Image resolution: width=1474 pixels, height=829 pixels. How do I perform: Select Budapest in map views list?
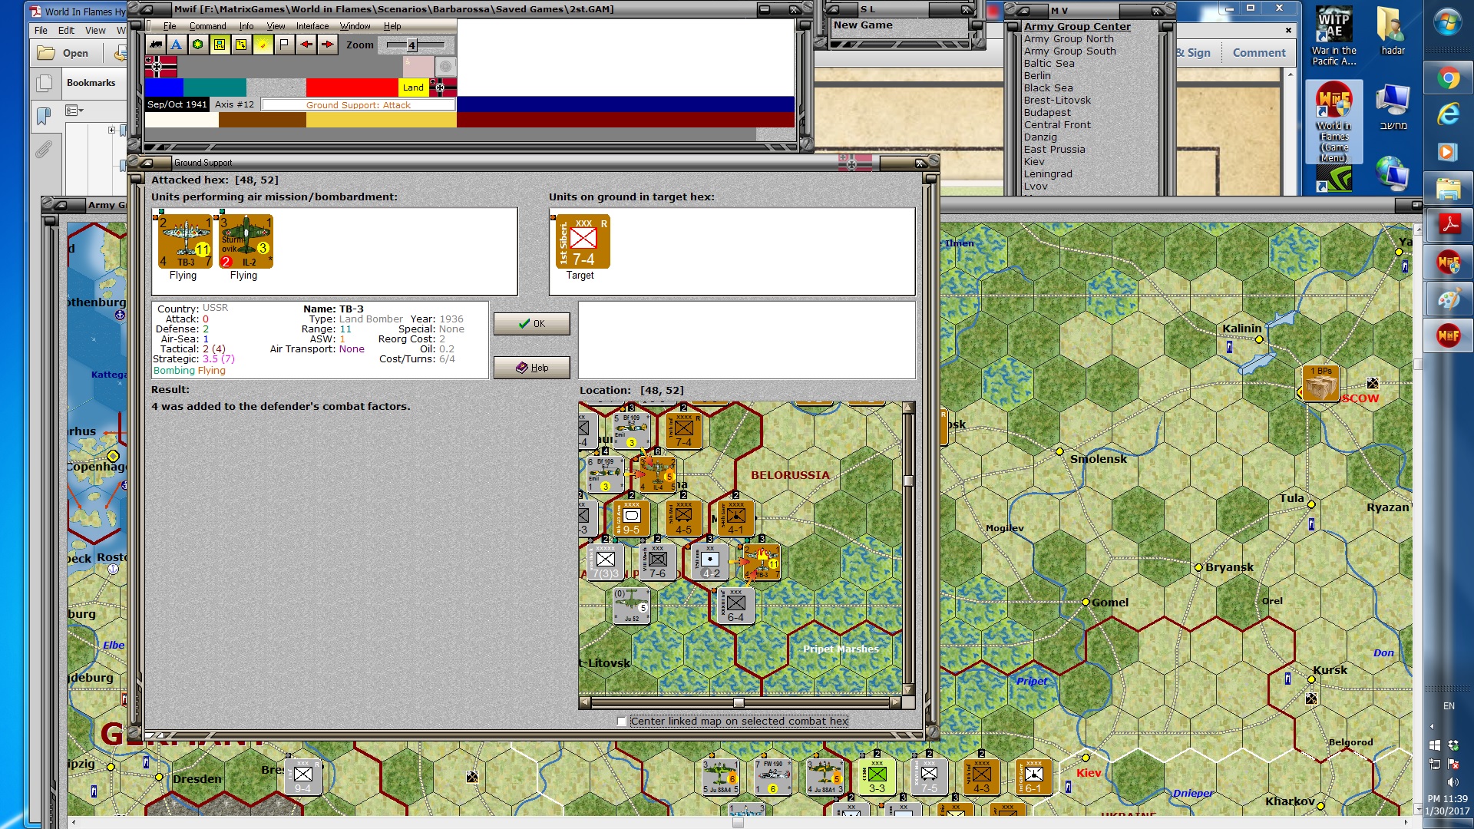(1047, 113)
